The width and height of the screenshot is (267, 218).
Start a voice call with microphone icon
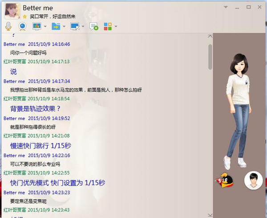8,26
